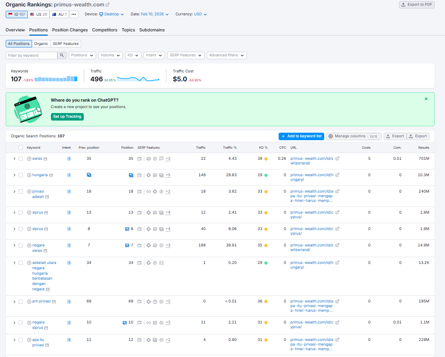This screenshot has height=357, width=445.
Task: Expand the hungaria keyword row details
Action: pyautogui.click(x=14, y=175)
